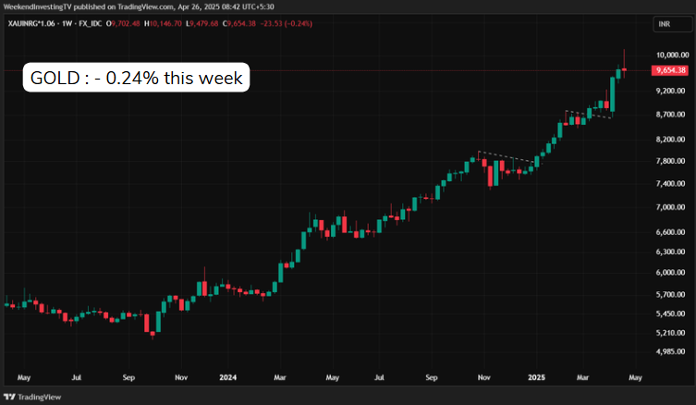Click the XAUINRG*1.06 symbol title
The image size is (696, 405).
coord(31,23)
